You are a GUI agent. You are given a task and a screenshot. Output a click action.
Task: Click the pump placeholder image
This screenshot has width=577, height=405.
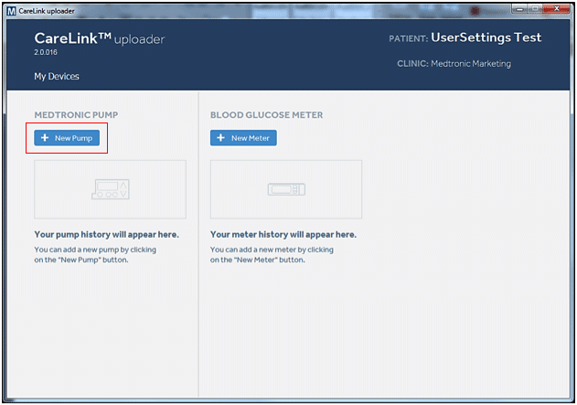tap(110, 189)
